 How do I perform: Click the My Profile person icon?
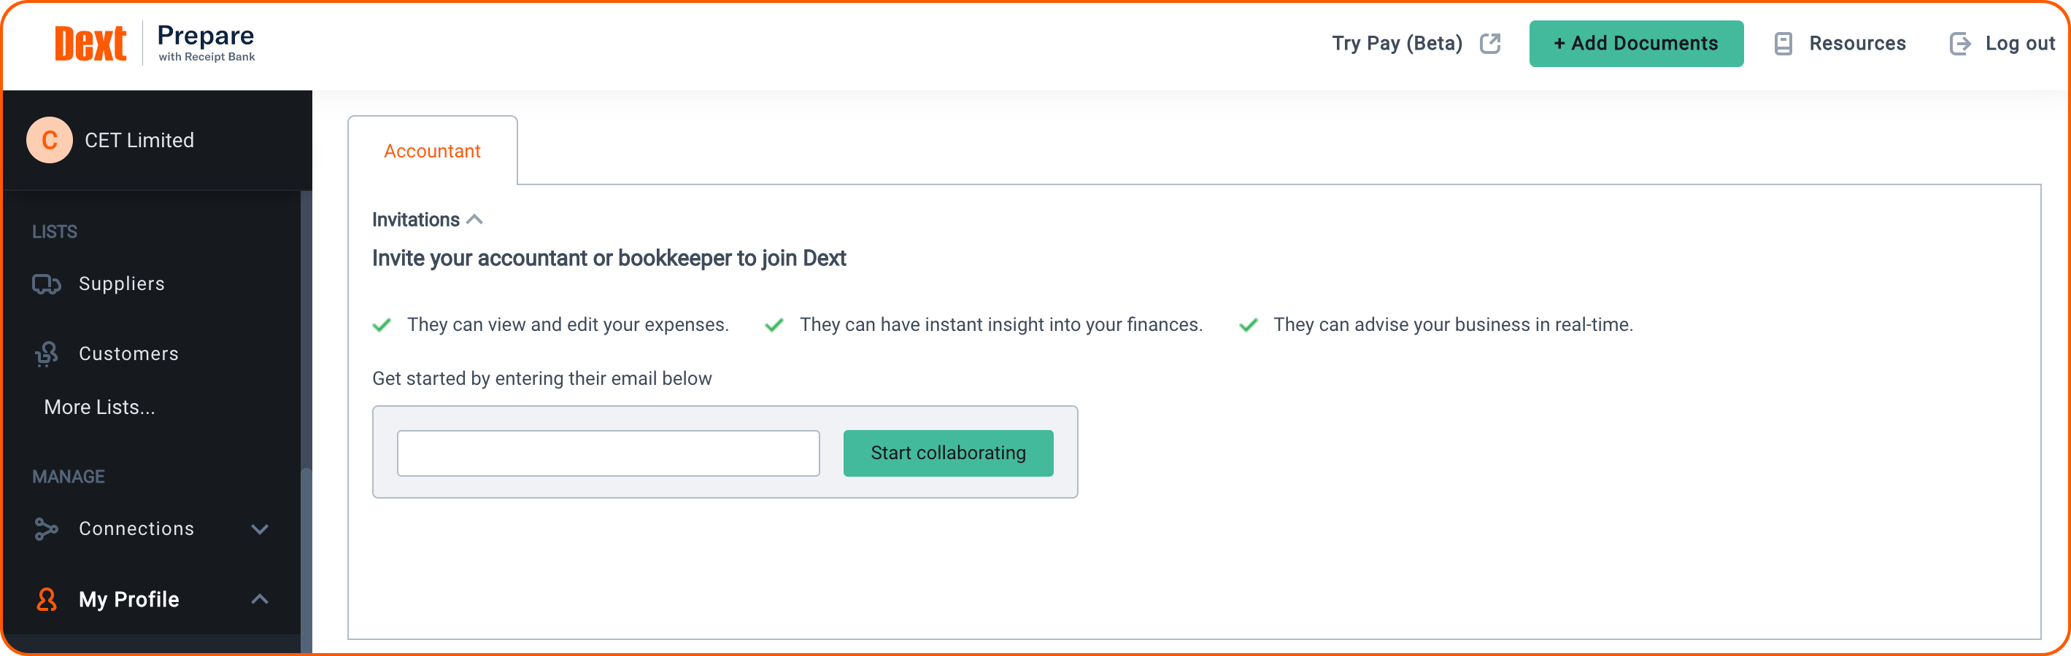click(46, 599)
